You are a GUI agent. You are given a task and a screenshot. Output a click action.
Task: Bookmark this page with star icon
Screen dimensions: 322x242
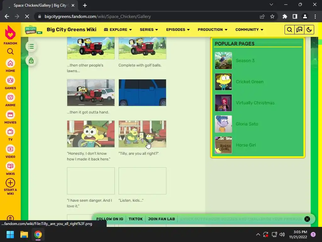pyautogui.click(x=272, y=16)
